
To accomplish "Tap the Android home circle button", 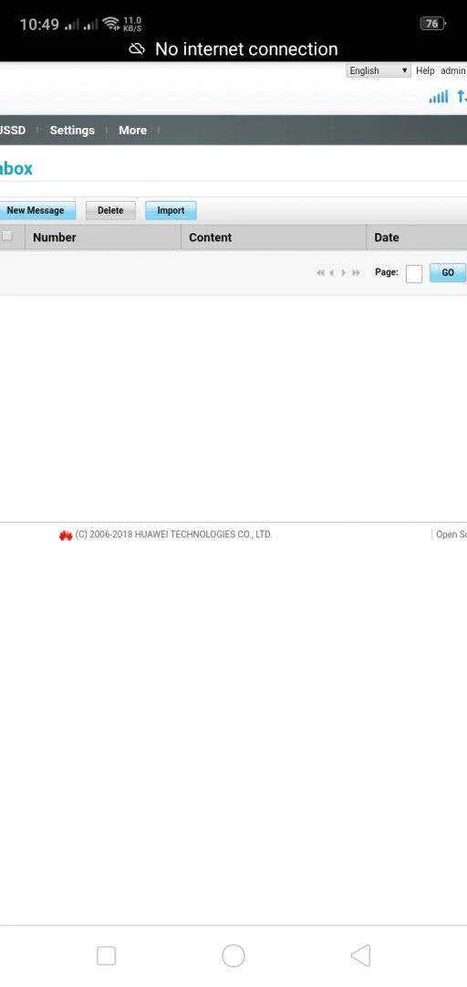I will (x=233, y=956).
